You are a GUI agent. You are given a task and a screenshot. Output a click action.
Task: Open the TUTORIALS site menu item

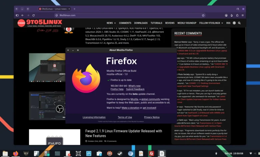coord(156,23)
